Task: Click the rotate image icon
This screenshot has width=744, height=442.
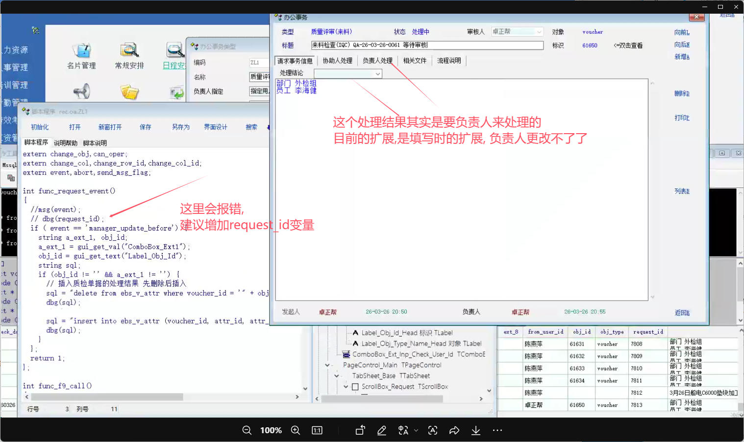Action: coord(360,430)
